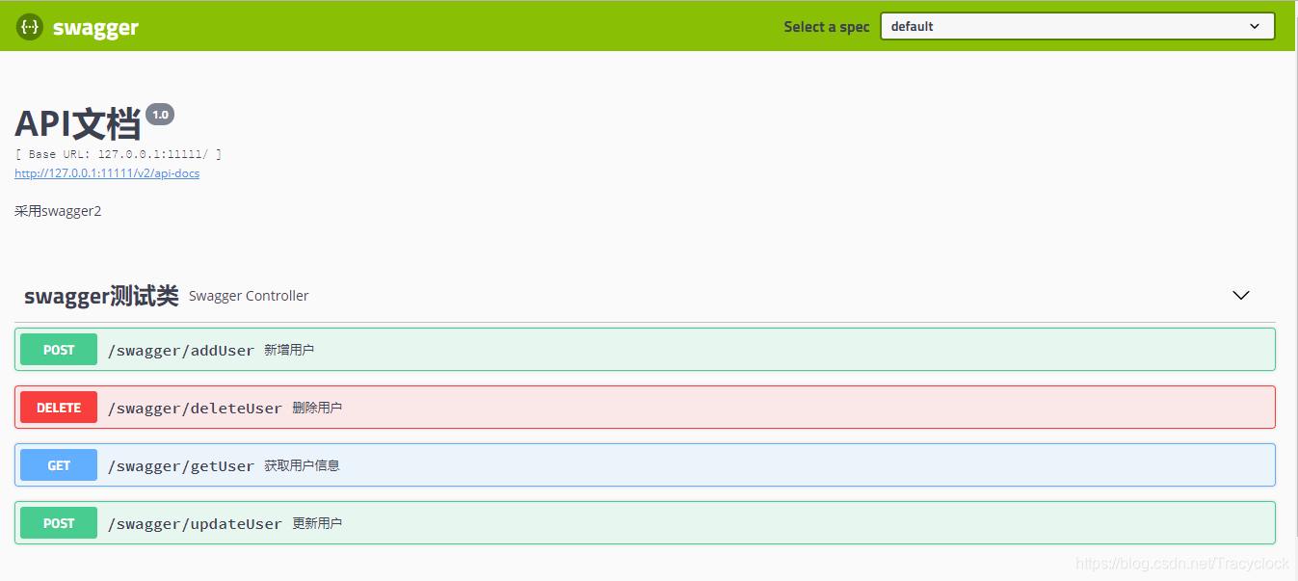Click the 更新用户 summary text
Screen dimensions: 1298x581
(x=317, y=523)
